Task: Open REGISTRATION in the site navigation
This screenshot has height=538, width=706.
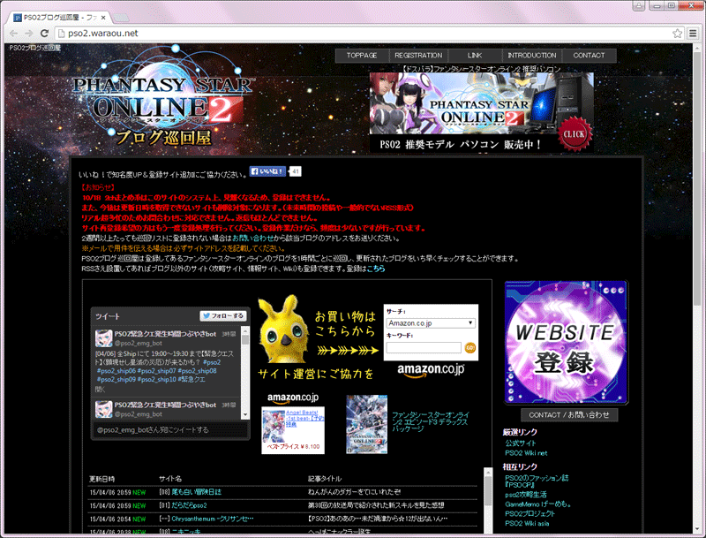Action: pos(418,56)
